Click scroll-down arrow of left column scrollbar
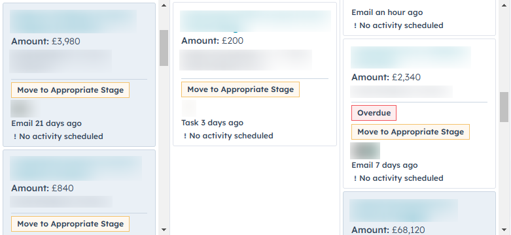This screenshot has height=235, width=511. click(164, 230)
